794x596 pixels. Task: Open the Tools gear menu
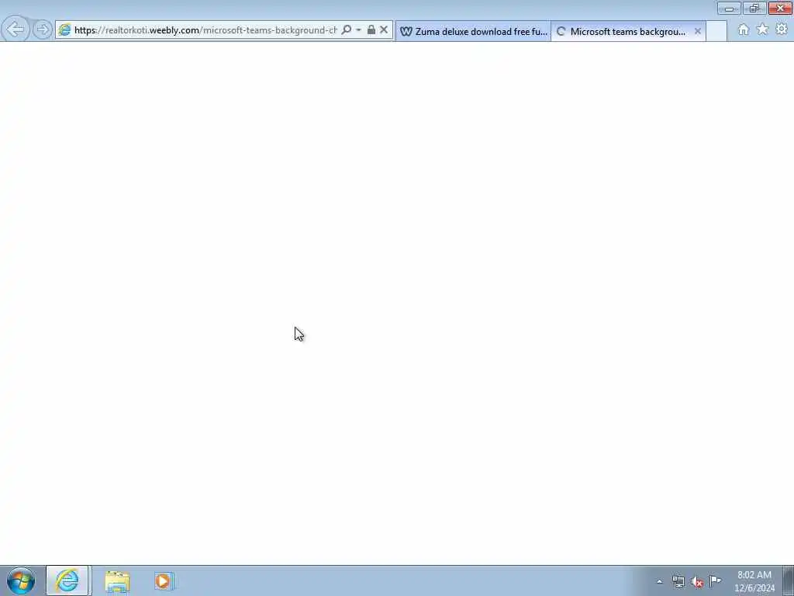782,29
